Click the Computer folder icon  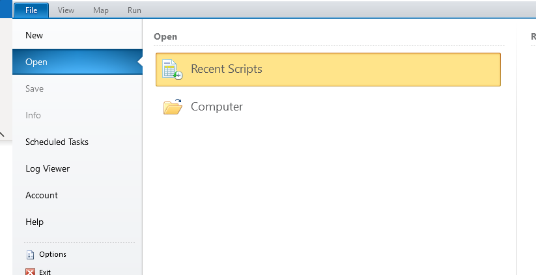coord(173,107)
